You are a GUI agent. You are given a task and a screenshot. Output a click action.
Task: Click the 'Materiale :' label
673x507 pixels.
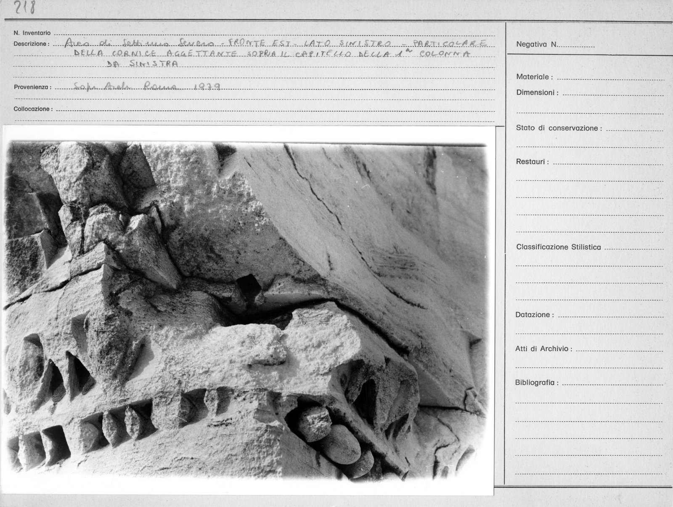click(534, 77)
